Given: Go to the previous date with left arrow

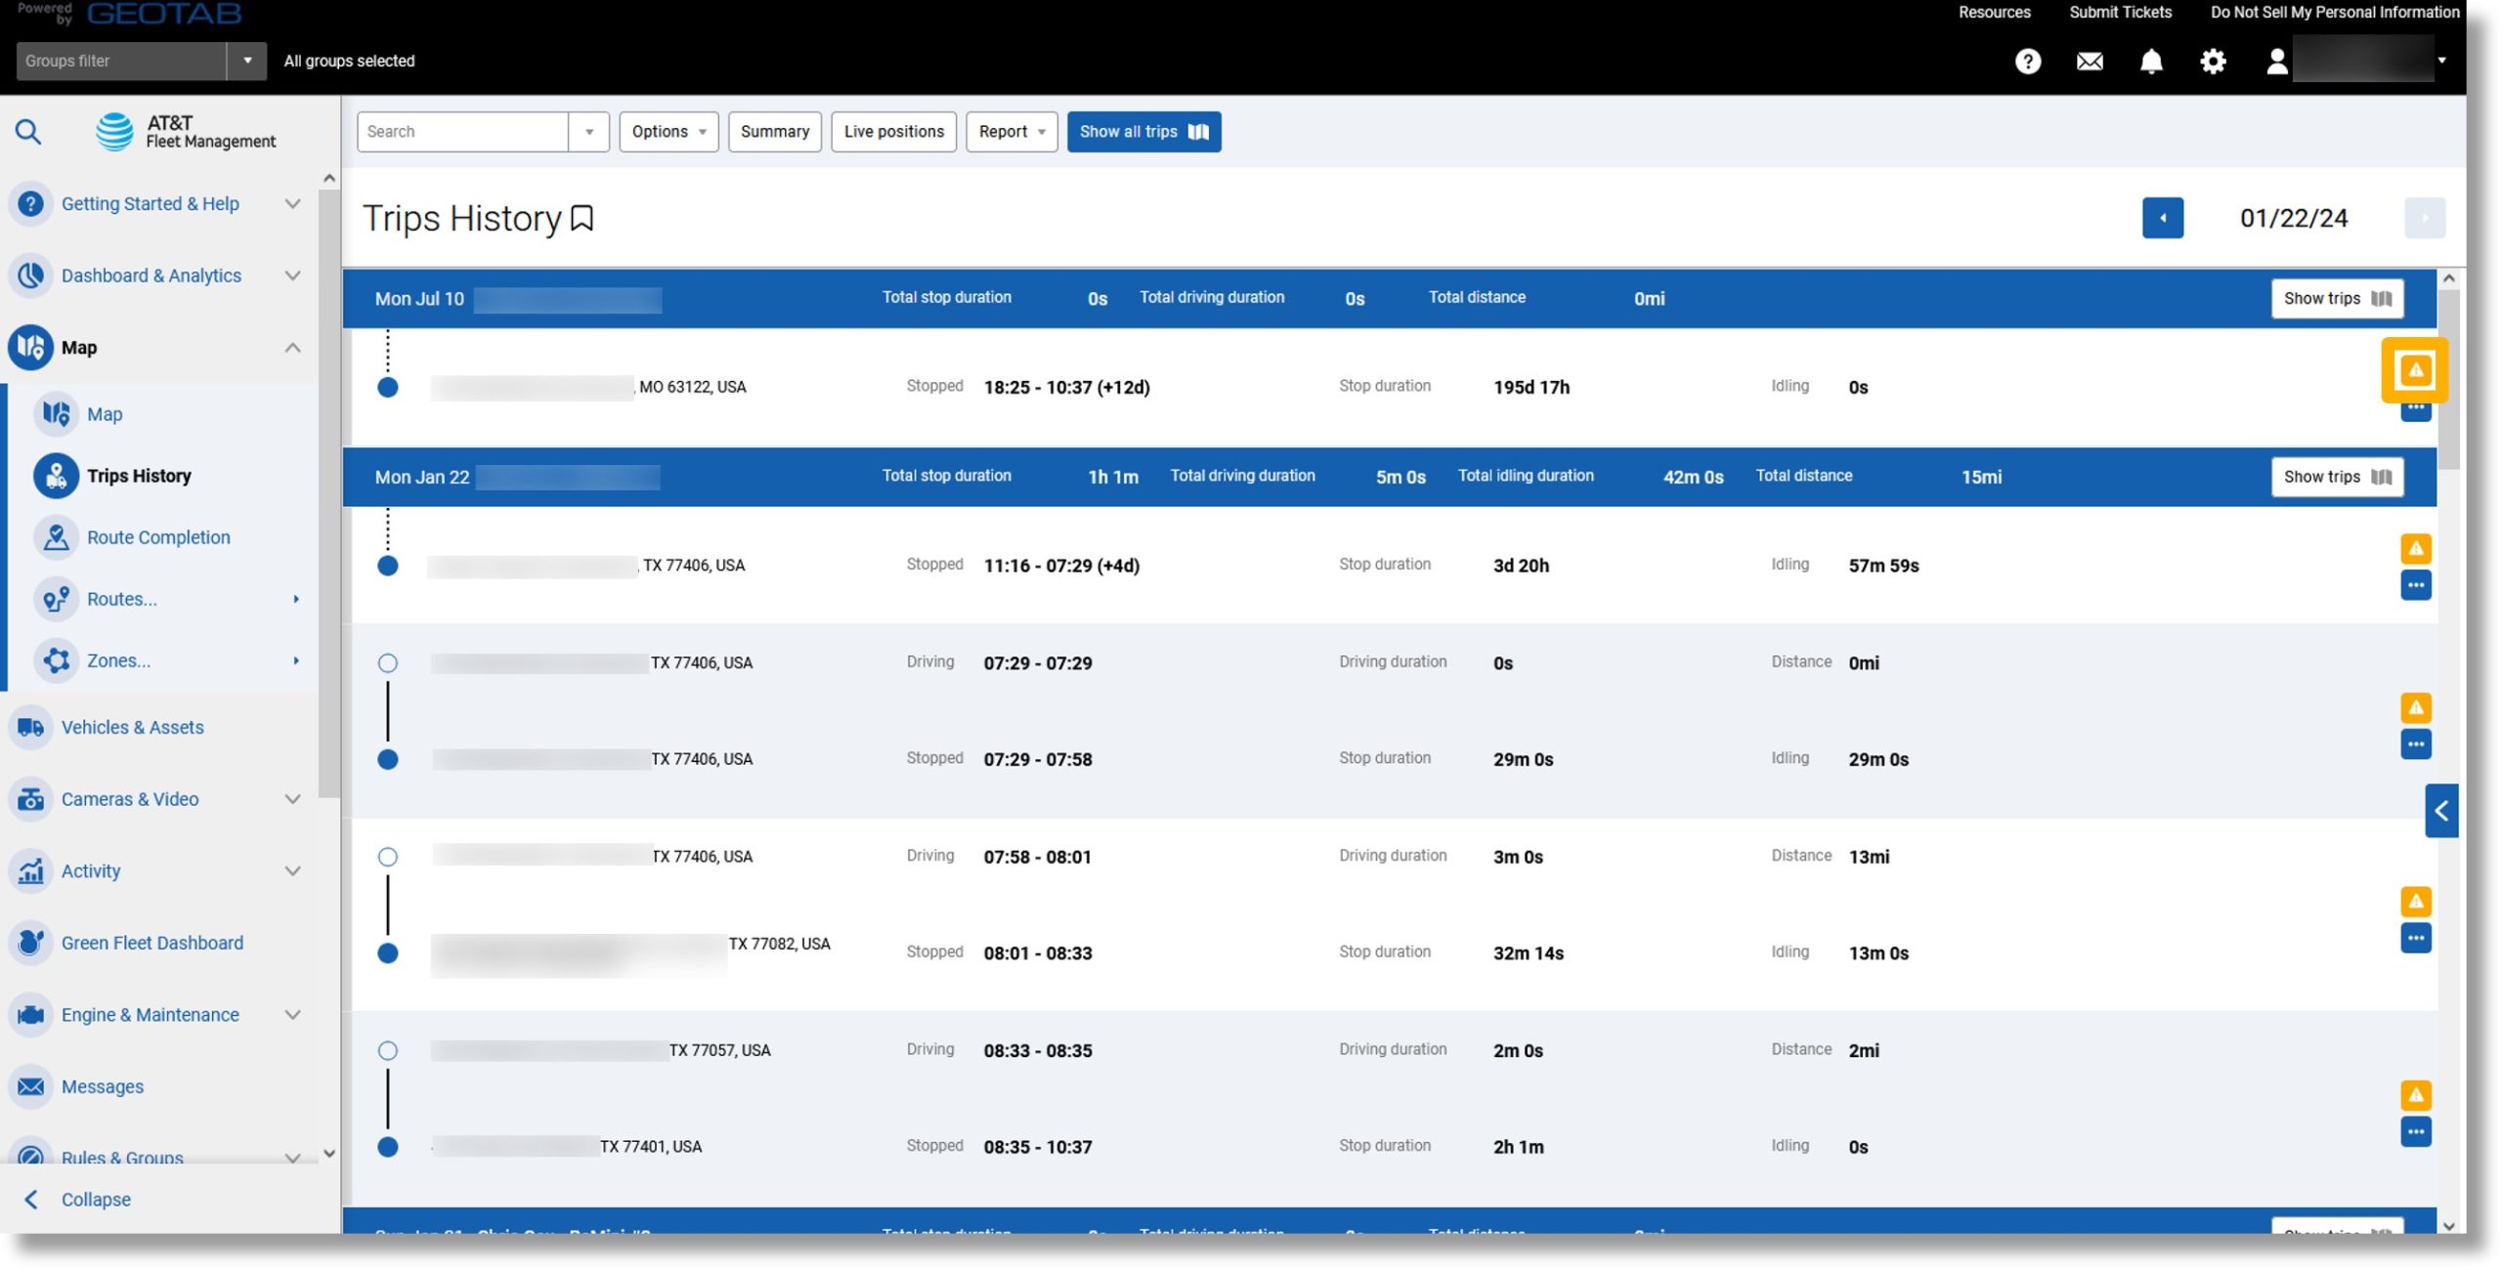Looking at the screenshot, I should [x=2162, y=218].
